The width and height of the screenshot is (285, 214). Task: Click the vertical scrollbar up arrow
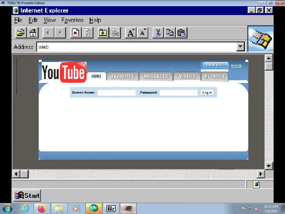pos(269,58)
